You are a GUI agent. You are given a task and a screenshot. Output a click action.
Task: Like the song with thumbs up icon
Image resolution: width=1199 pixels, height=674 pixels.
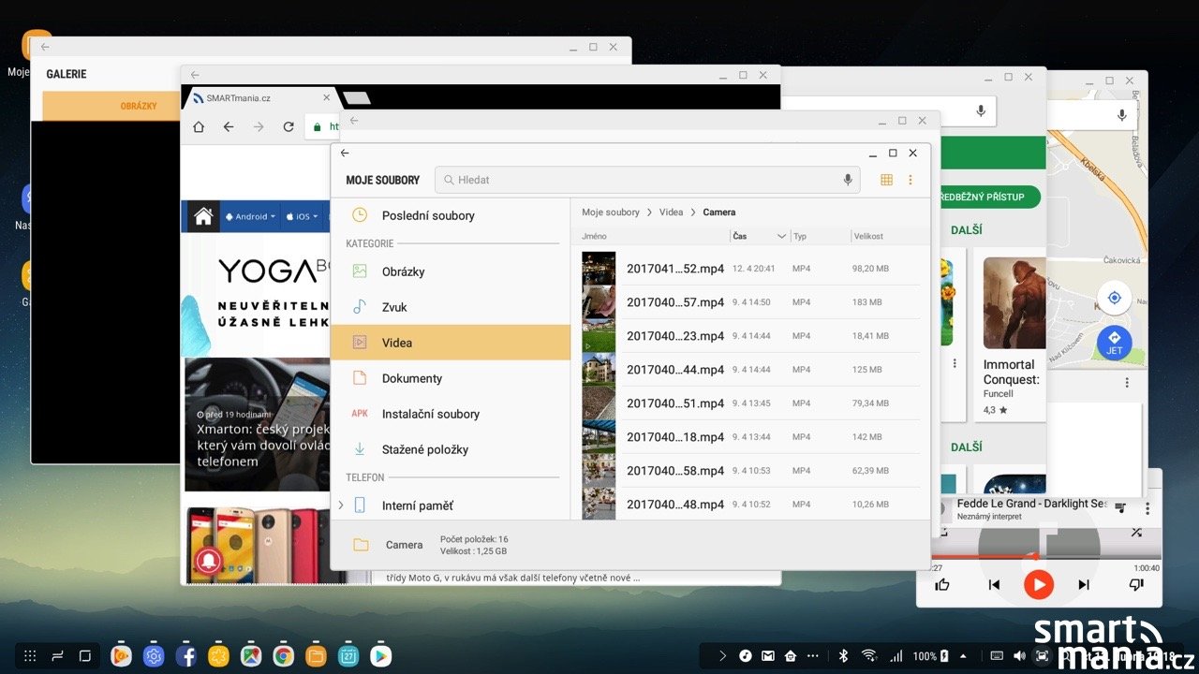point(942,585)
